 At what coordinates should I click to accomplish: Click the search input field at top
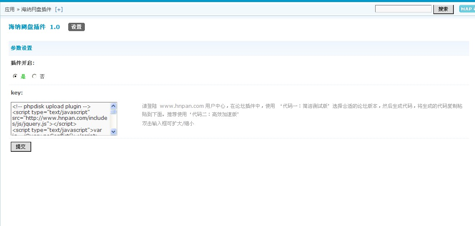click(x=403, y=9)
